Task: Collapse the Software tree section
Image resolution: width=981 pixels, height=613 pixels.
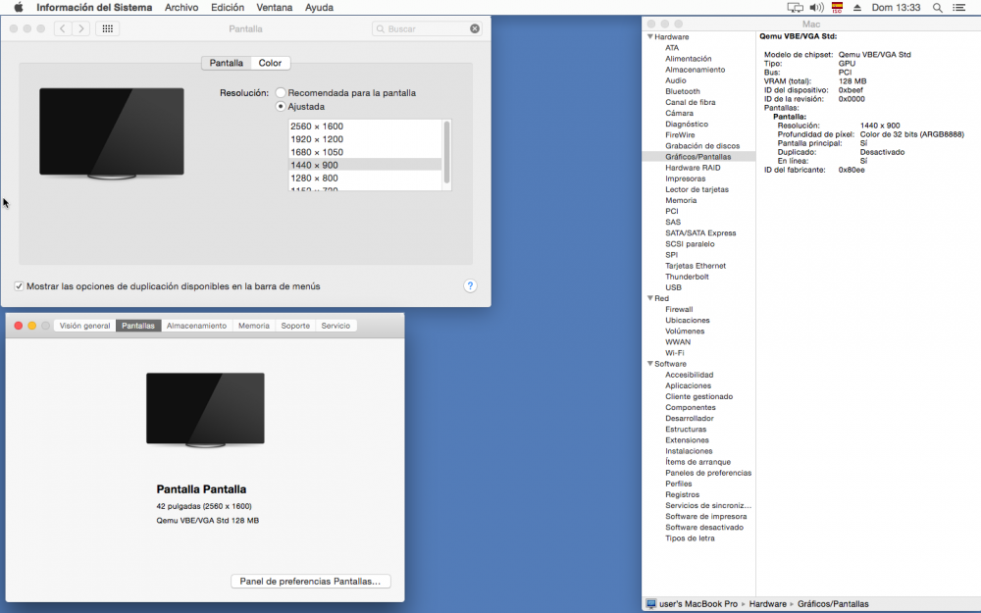Action: click(650, 364)
